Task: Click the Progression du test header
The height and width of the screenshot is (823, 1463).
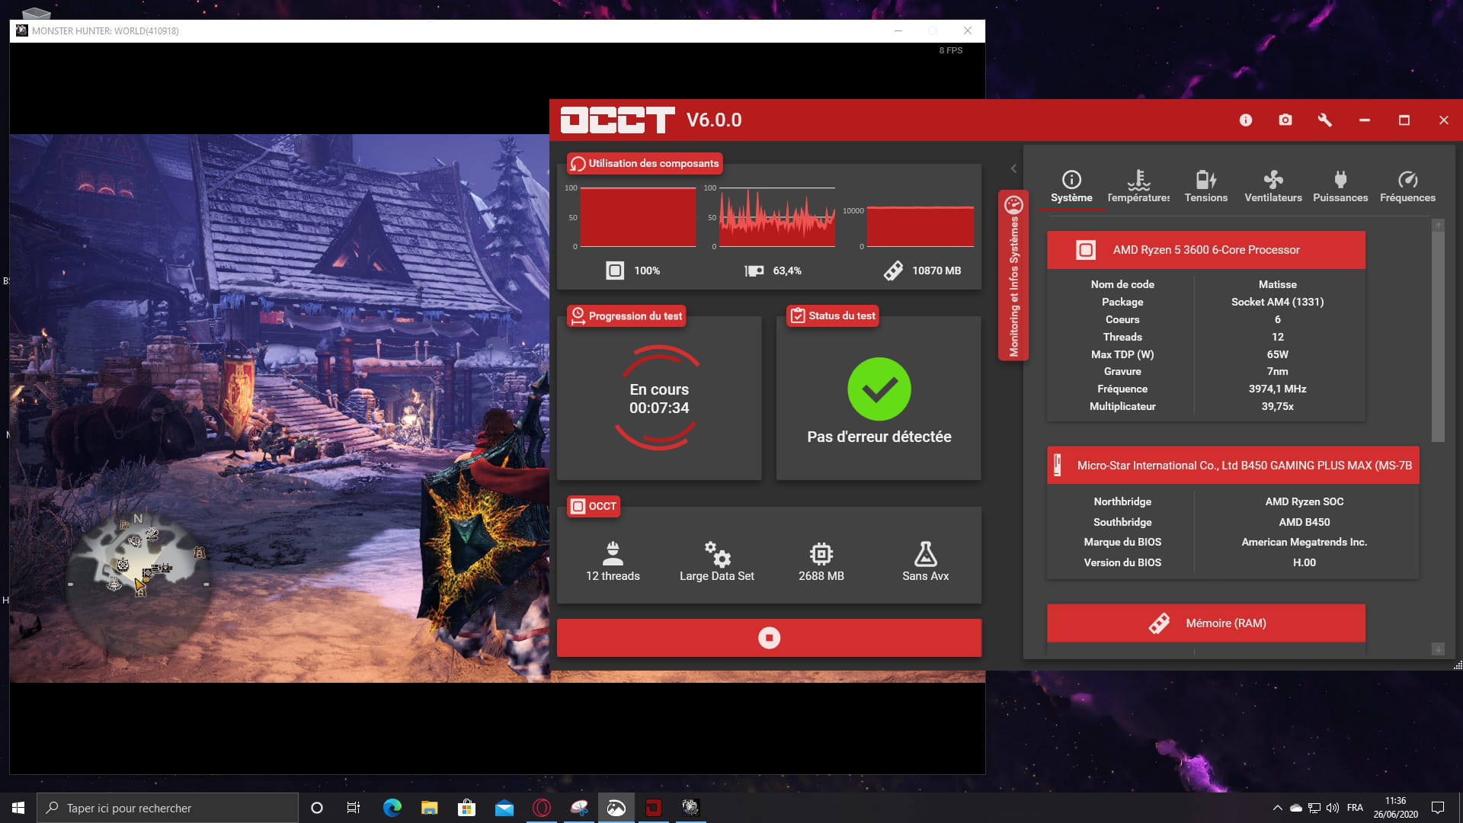Action: tap(627, 315)
